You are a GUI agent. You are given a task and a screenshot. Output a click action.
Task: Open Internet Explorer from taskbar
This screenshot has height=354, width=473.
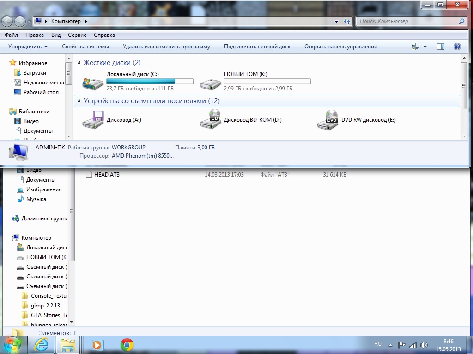pyautogui.click(x=41, y=345)
